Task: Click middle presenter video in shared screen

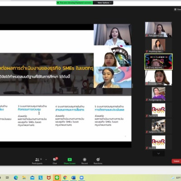Action: (113, 56)
